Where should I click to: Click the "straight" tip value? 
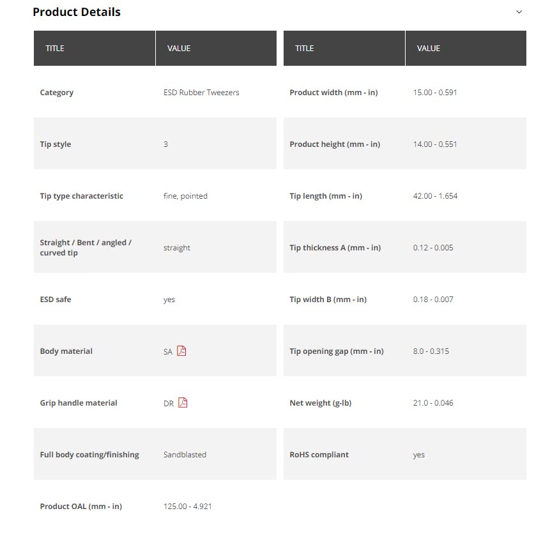click(177, 248)
